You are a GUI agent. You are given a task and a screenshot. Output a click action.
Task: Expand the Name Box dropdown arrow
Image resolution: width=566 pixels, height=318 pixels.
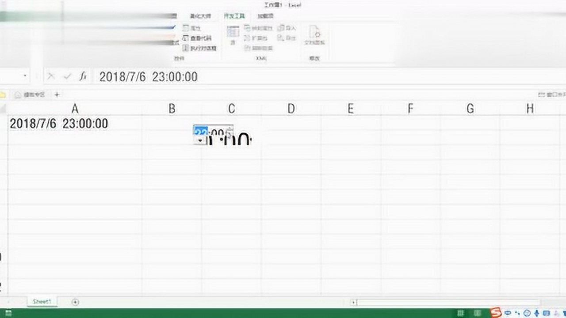[25, 76]
